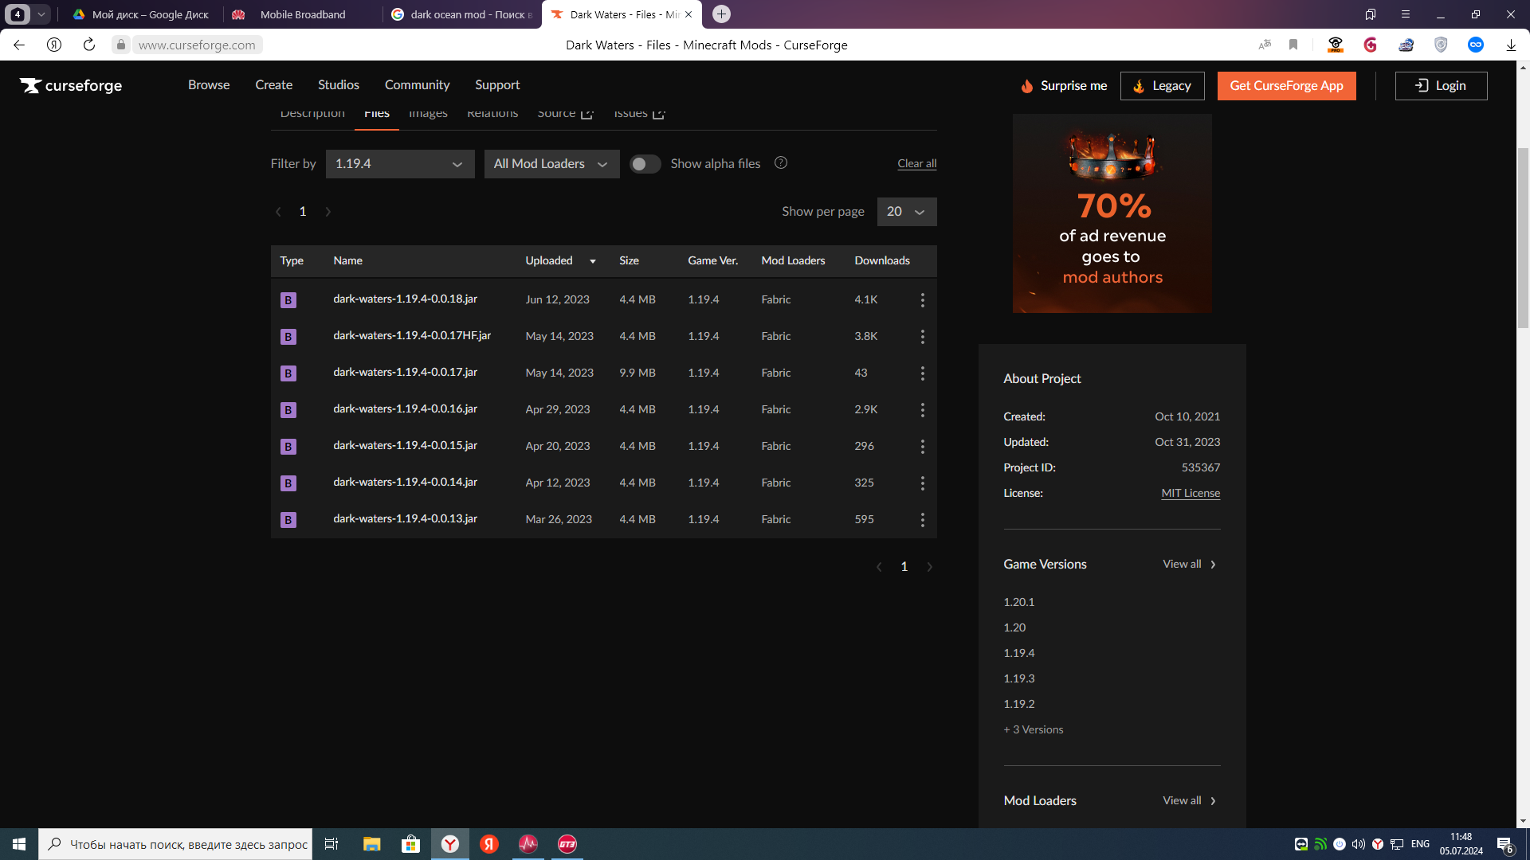Open a new browser tab
This screenshot has height=860, width=1530.
coord(721,14)
